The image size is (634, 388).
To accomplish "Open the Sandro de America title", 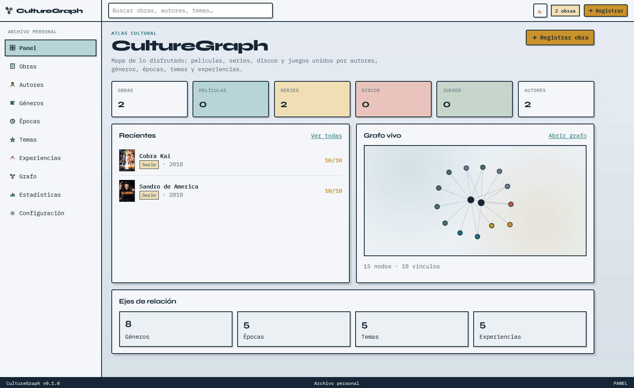I will [169, 187].
